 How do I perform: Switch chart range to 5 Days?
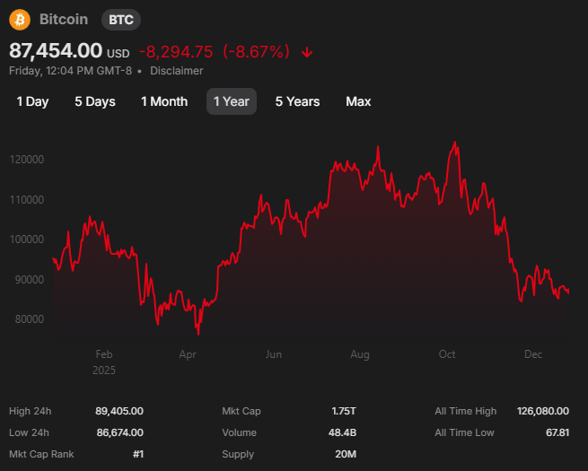[95, 101]
